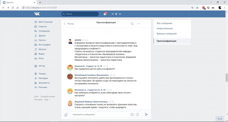The height and width of the screenshot is (122, 228).
Task: Attach a file with paperclip icon
Action: click(x=66, y=115)
